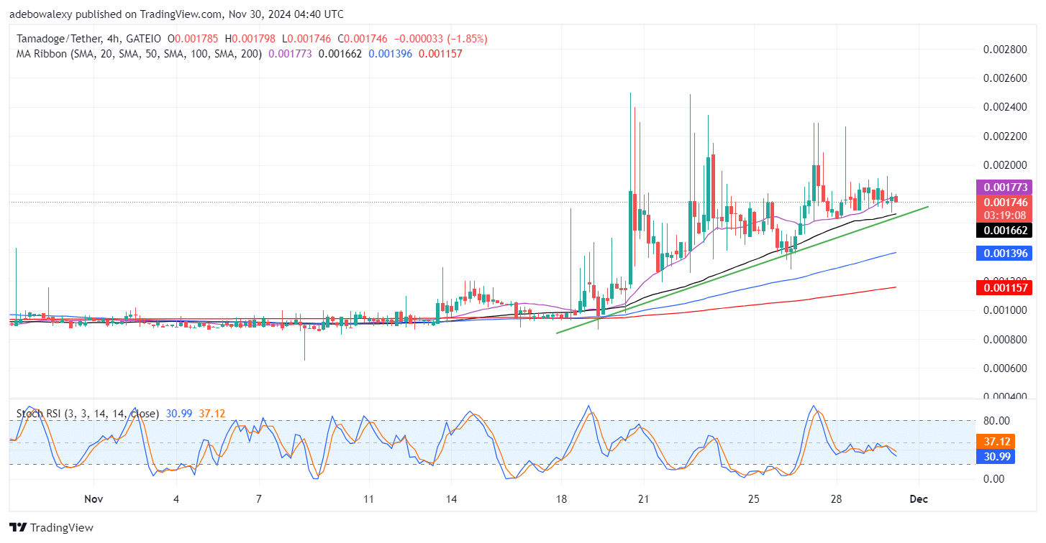Click the black 0.001662 price label
The width and height of the screenshot is (1046, 543).
pyautogui.click(x=1004, y=231)
